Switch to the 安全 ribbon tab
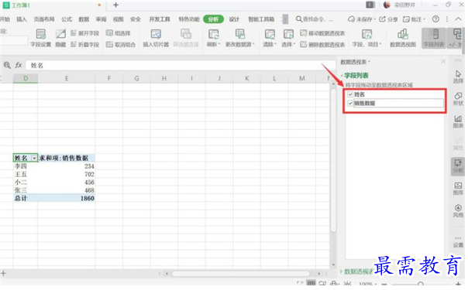This screenshot has height=290, width=468. coord(135,19)
